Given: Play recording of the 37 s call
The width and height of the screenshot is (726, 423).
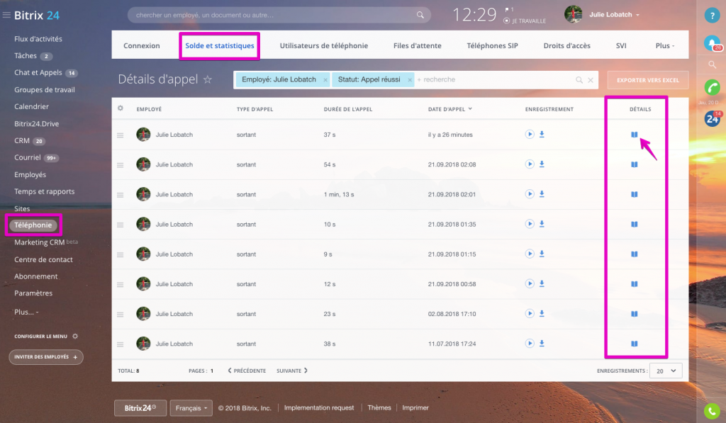Looking at the screenshot, I should (x=529, y=134).
